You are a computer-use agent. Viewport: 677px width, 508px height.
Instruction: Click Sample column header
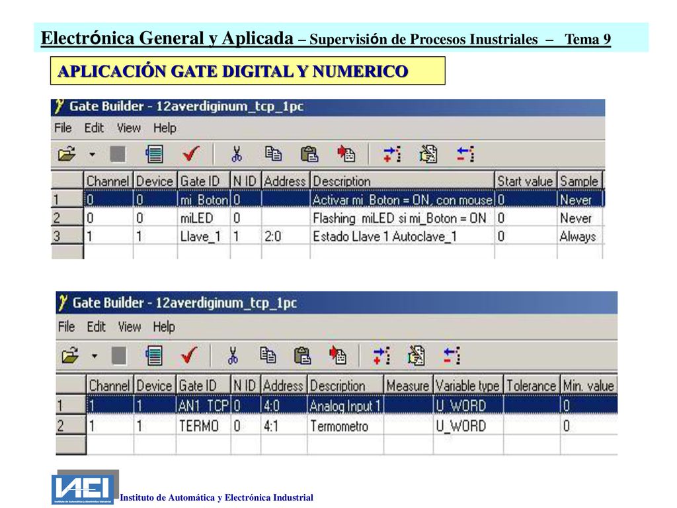pyautogui.click(x=579, y=181)
